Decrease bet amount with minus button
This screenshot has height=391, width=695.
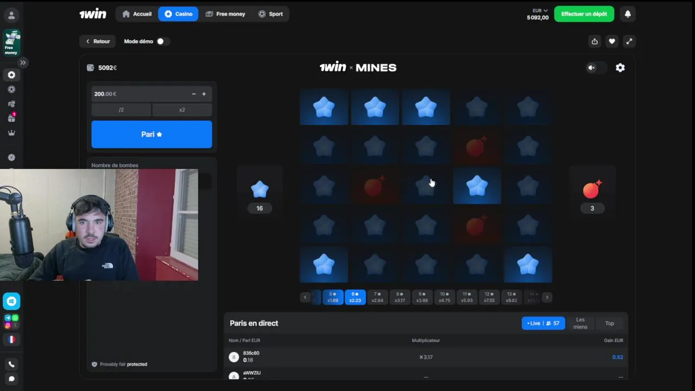194,94
